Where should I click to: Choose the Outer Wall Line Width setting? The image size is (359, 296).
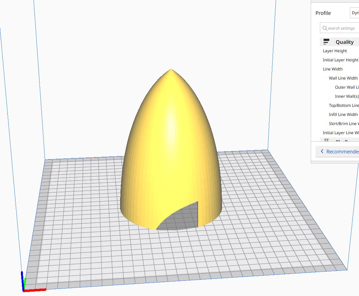click(x=347, y=87)
